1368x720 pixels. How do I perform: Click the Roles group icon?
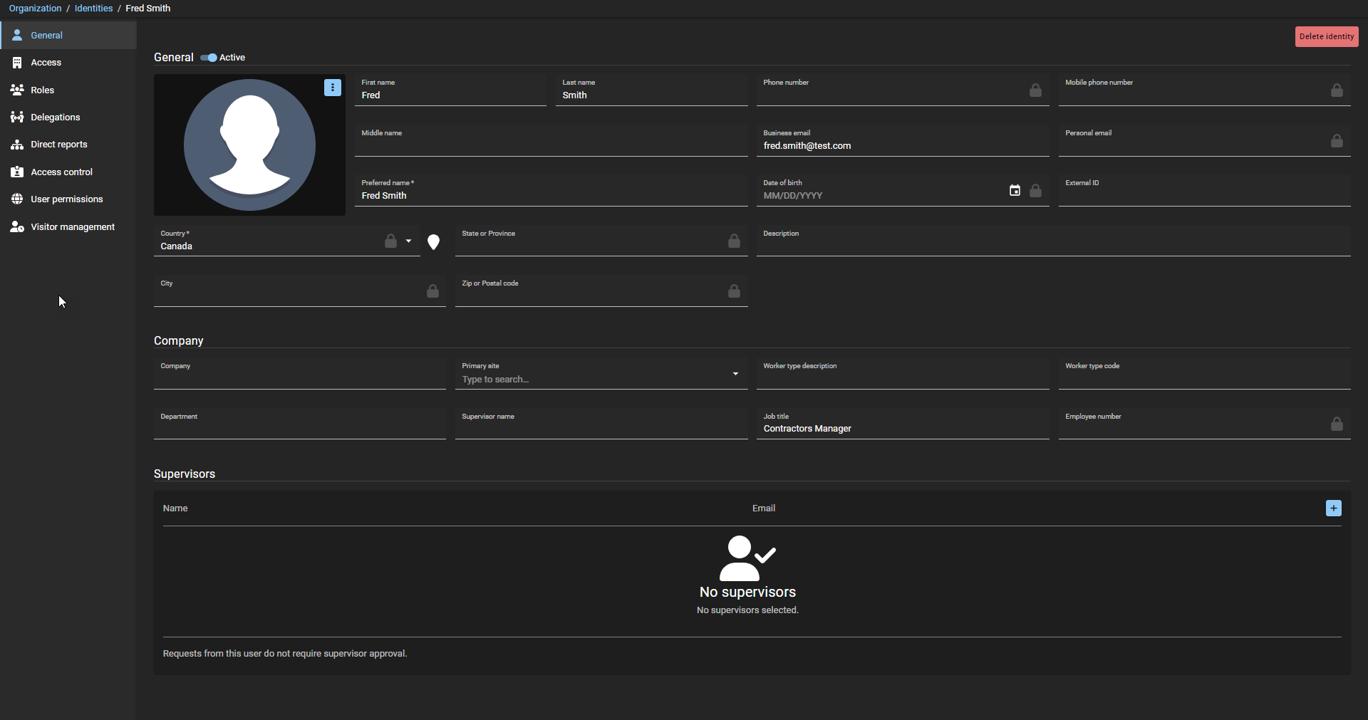(x=17, y=90)
